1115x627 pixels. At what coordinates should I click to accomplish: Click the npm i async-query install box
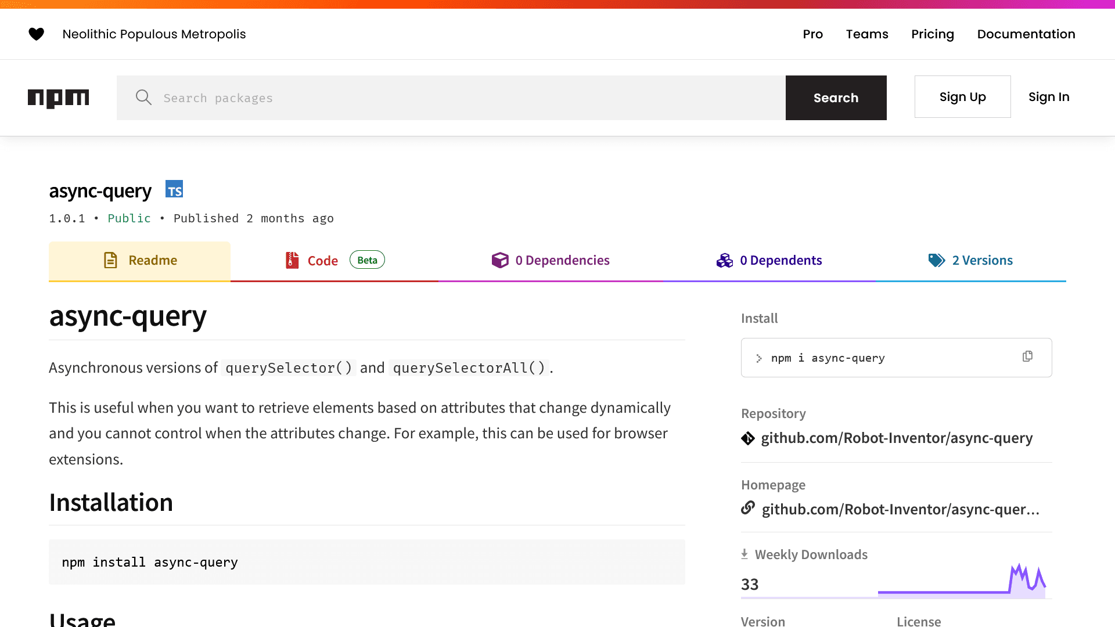(896, 358)
